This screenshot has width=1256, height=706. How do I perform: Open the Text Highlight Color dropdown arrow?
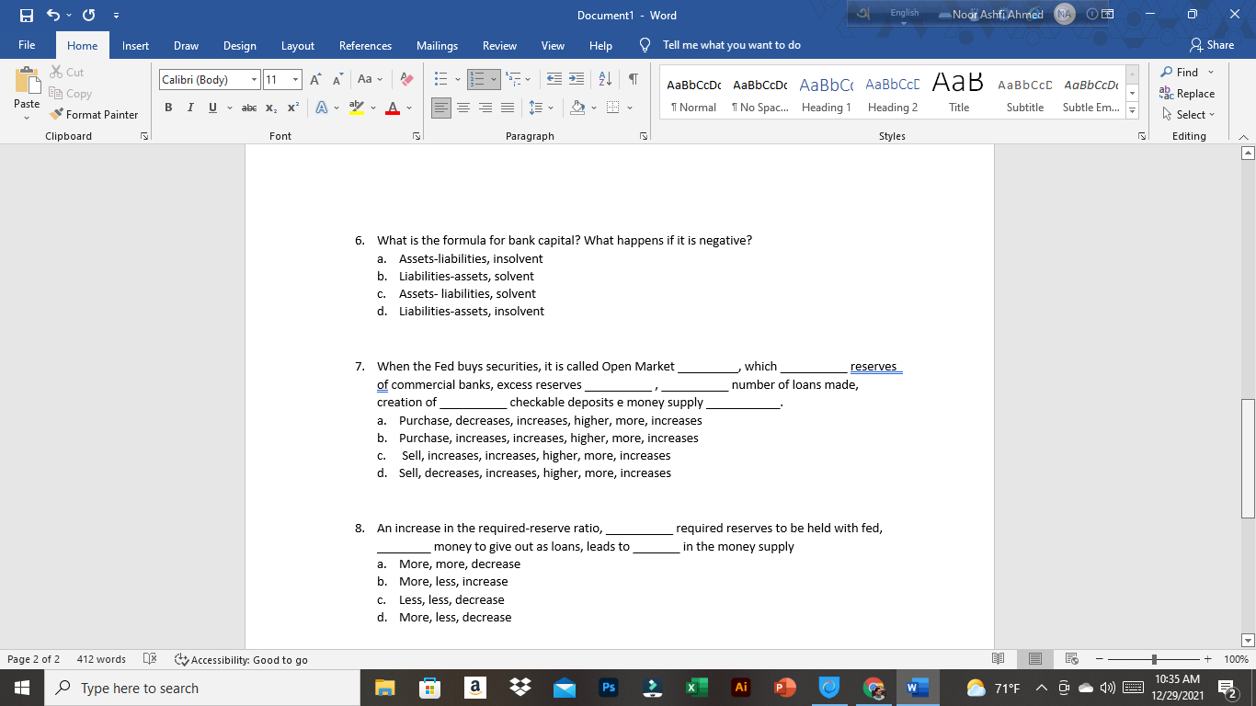coord(371,108)
